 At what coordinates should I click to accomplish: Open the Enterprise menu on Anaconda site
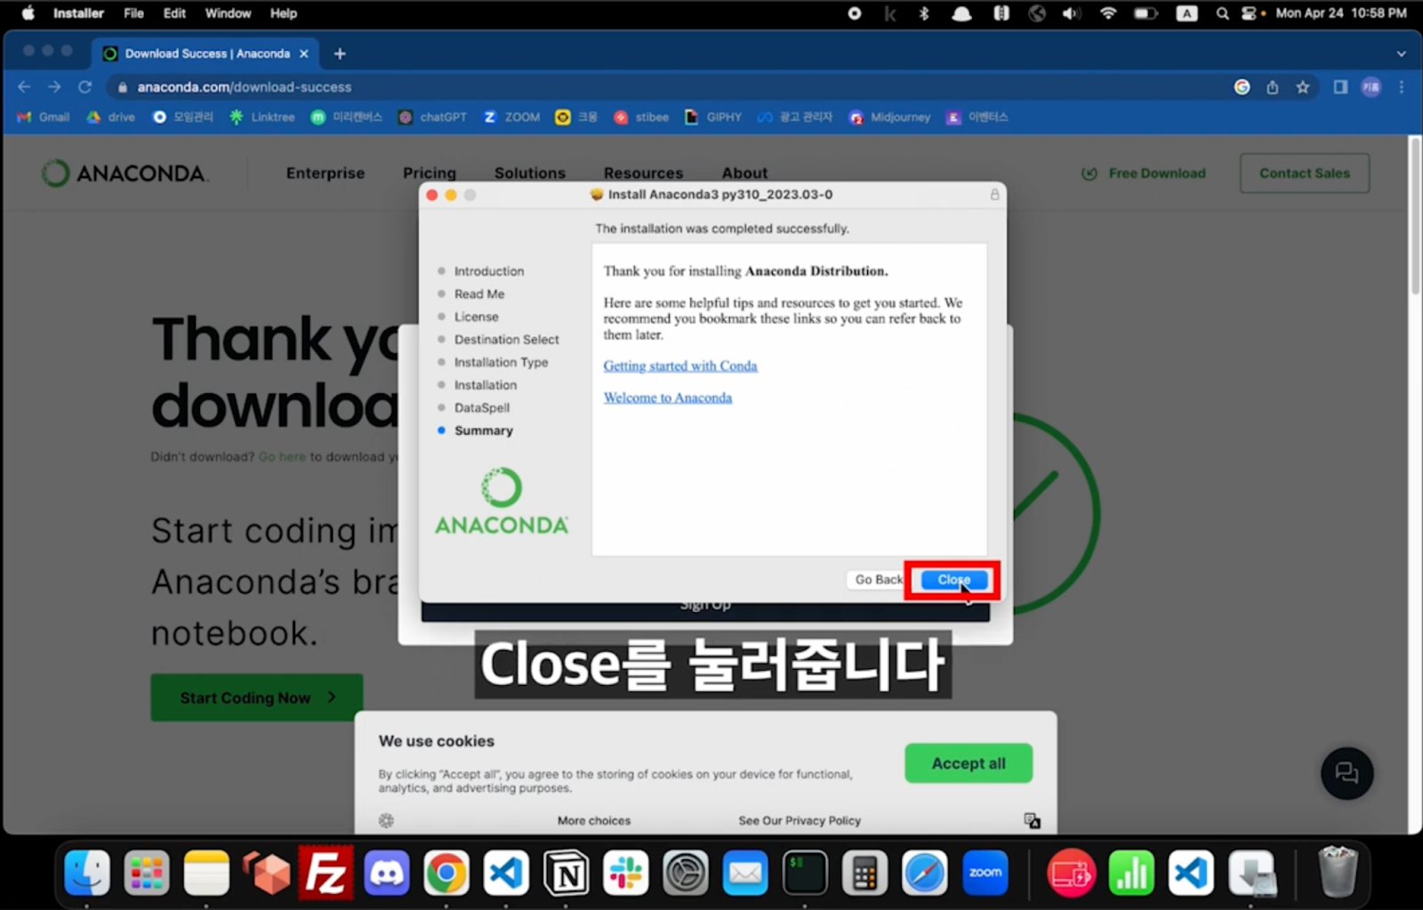coord(326,173)
